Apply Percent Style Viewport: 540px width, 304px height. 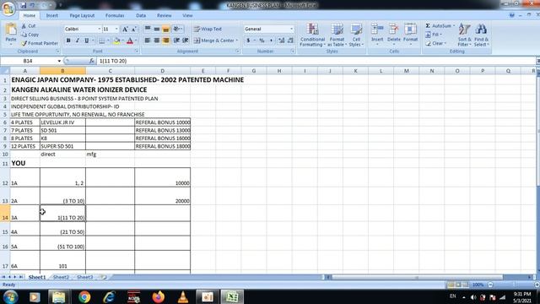pyautogui.click(x=262, y=41)
